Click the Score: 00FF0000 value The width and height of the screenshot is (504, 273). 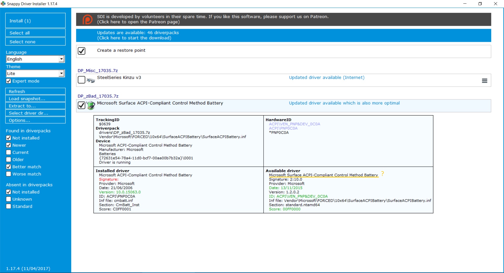(285, 209)
